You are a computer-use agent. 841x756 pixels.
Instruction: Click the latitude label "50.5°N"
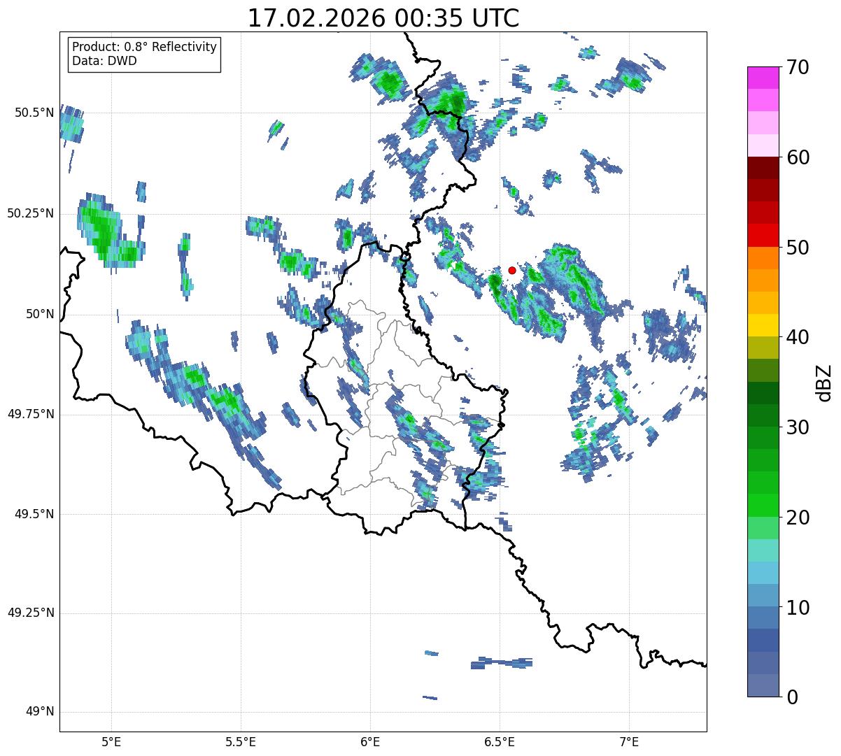(34, 113)
